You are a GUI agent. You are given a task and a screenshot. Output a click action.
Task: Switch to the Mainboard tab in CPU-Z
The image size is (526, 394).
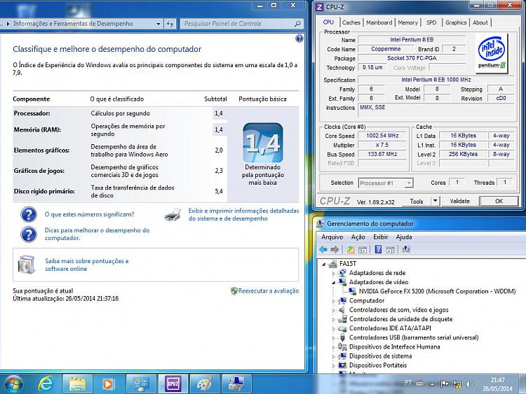[379, 23]
